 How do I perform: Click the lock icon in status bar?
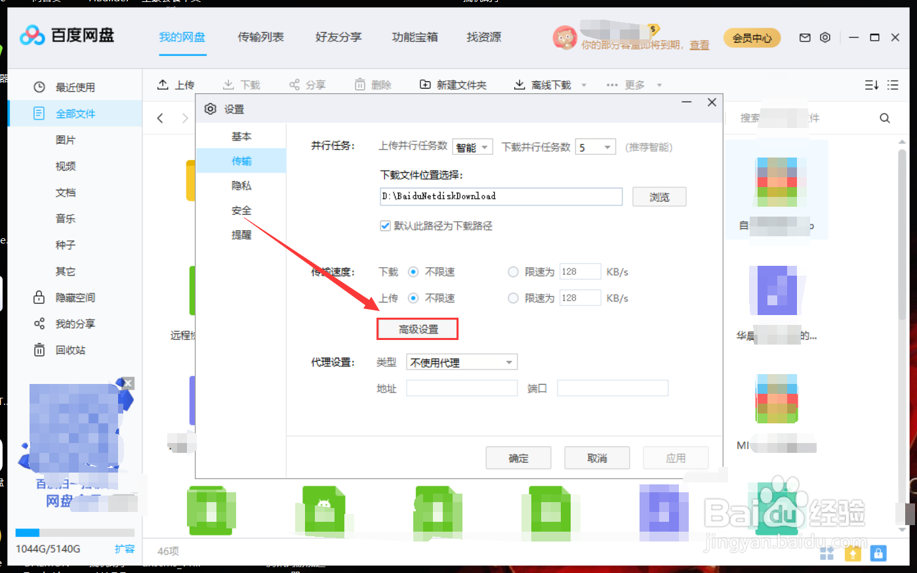coord(878,553)
